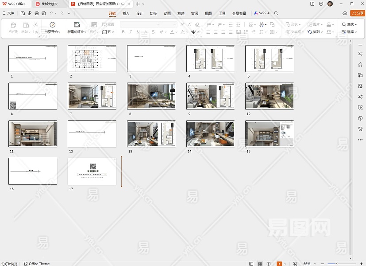Click the print icon in quick access toolbar
366x266 pixels.
(36, 13)
